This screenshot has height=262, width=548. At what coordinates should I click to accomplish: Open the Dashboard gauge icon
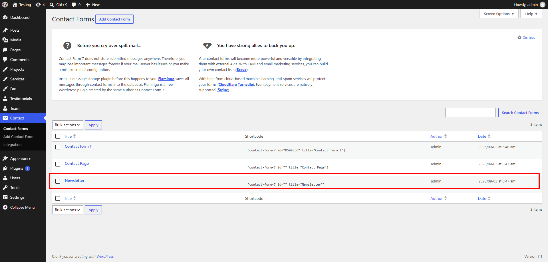5,17
